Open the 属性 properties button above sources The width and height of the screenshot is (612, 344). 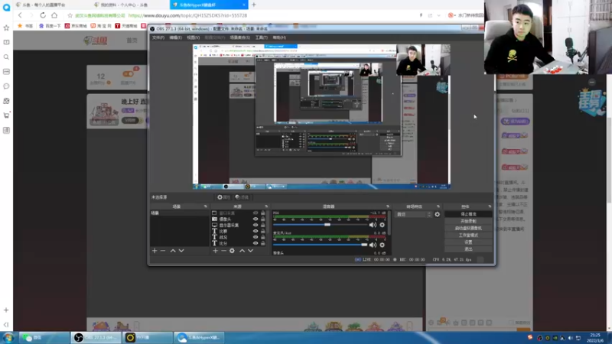pos(223,197)
